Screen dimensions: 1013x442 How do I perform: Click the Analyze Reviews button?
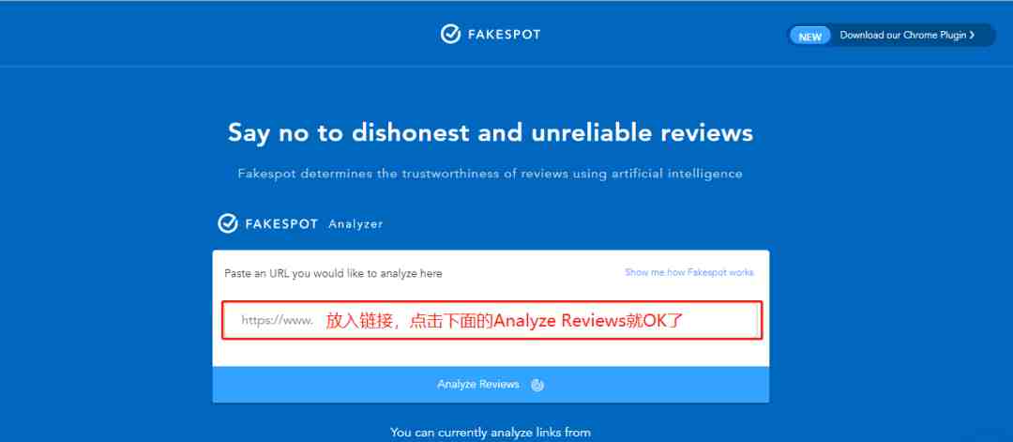(491, 385)
